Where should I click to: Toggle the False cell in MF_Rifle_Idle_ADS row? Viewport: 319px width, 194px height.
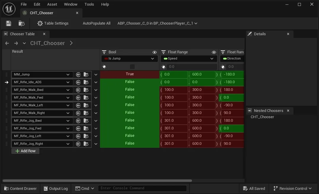coord(130,82)
